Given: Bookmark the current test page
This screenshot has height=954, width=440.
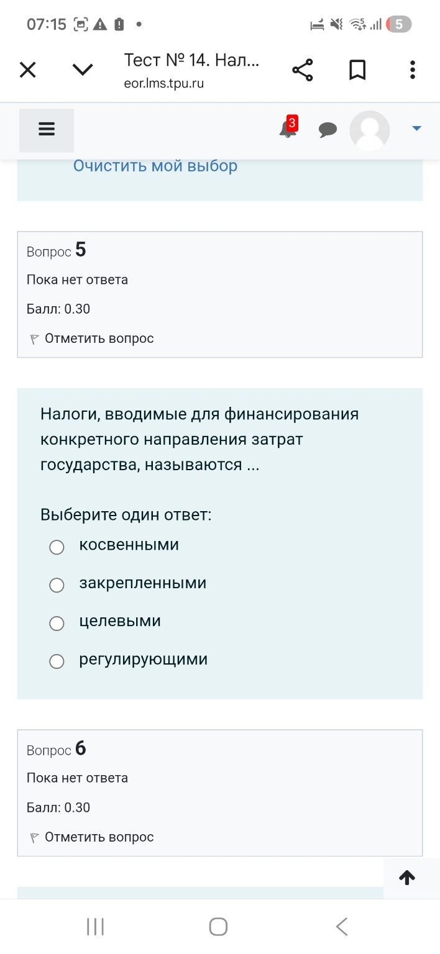Looking at the screenshot, I should 357,70.
